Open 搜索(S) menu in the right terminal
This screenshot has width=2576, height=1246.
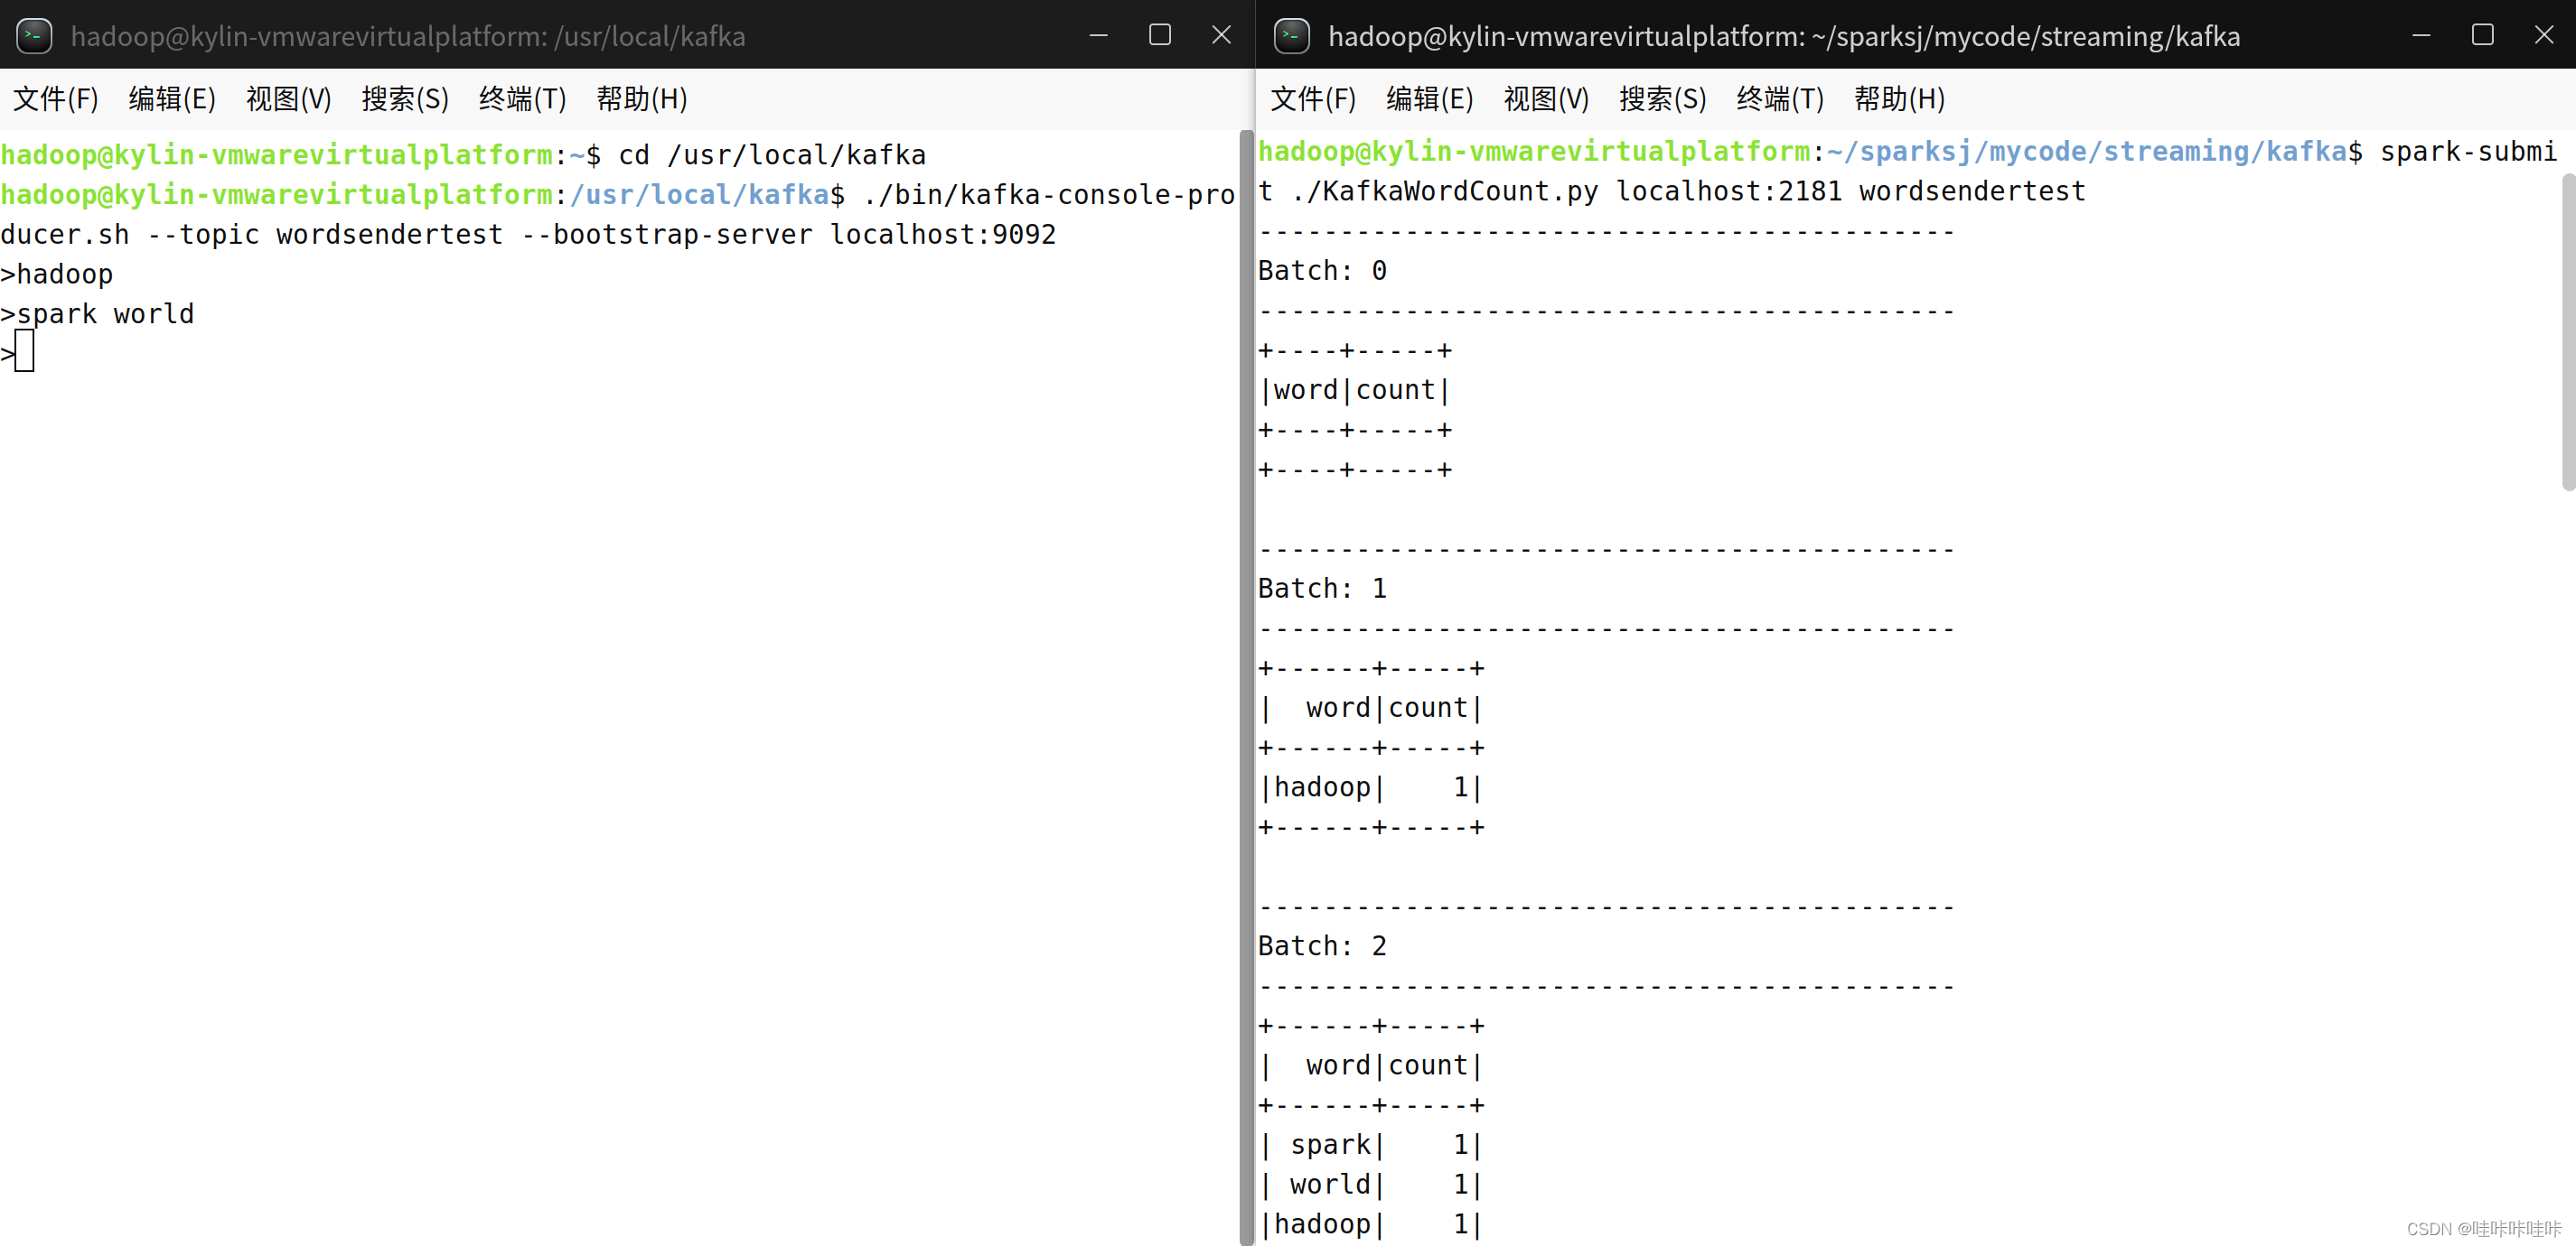pos(1662,99)
